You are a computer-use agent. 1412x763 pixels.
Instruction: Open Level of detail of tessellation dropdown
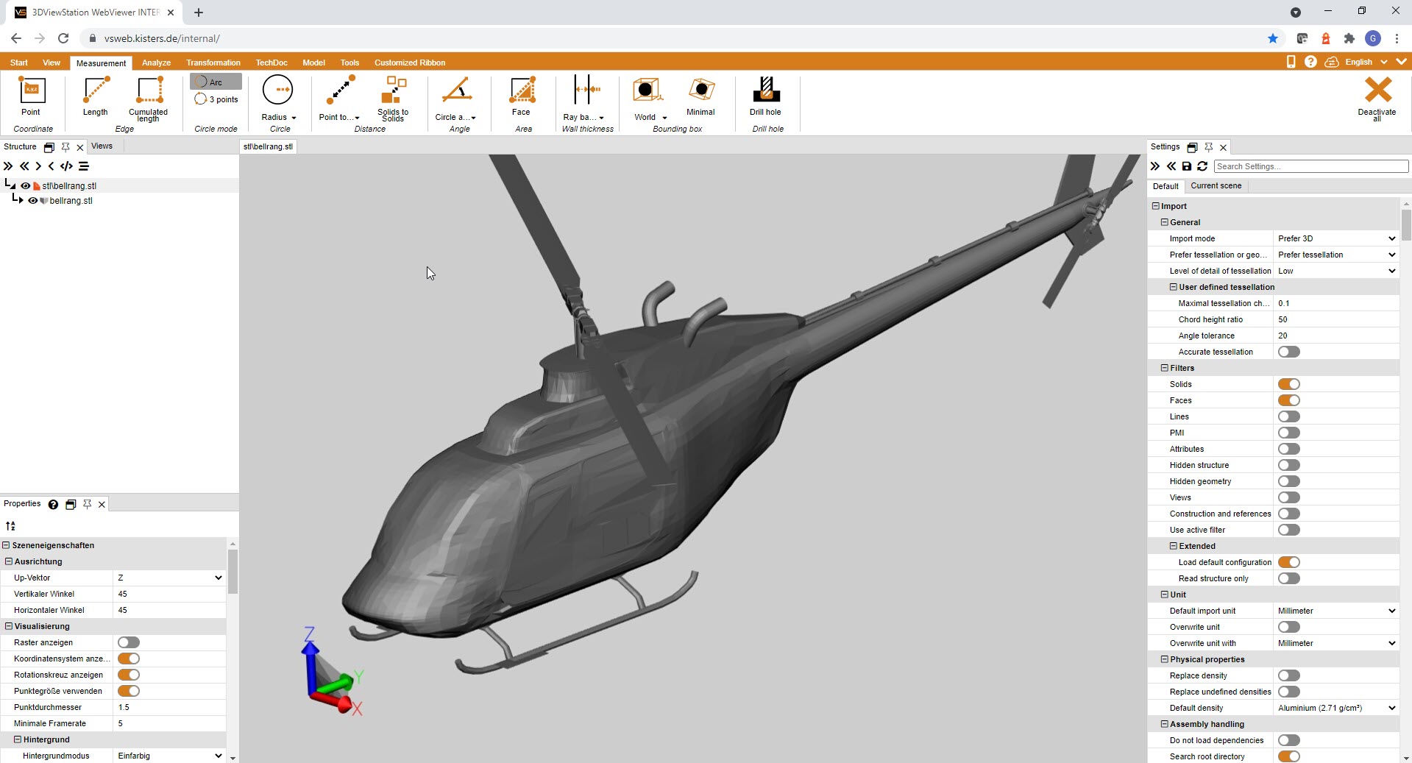(1336, 271)
